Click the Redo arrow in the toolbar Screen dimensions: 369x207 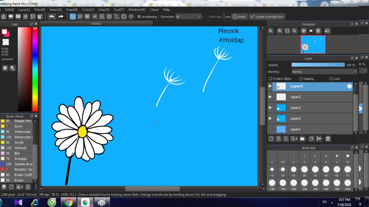click(61, 17)
